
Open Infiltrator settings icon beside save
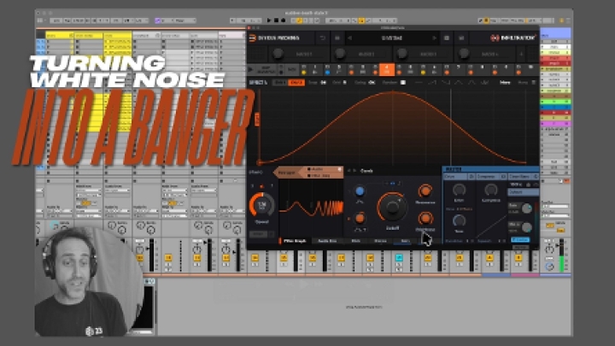pos(461,38)
